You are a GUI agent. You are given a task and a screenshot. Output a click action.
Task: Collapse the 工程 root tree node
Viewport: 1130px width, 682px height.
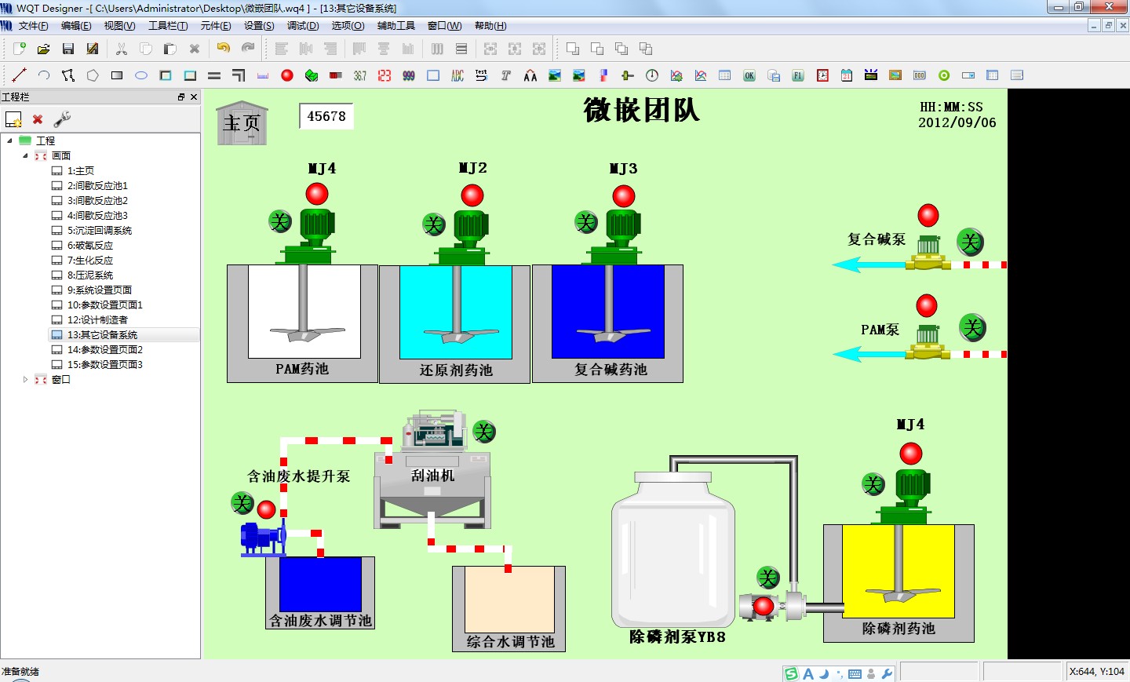(x=9, y=140)
